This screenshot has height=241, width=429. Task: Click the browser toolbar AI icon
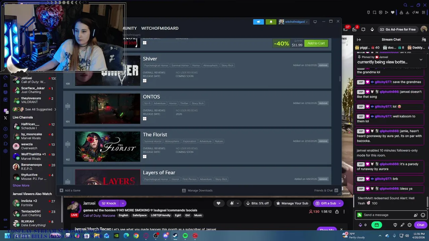tap(416, 12)
